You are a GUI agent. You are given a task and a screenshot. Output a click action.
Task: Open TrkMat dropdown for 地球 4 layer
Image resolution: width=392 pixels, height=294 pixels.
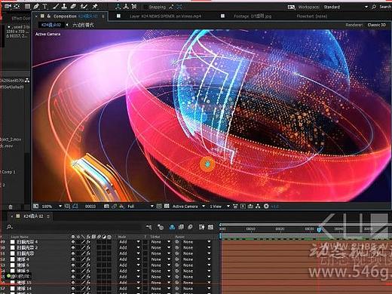click(x=161, y=259)
